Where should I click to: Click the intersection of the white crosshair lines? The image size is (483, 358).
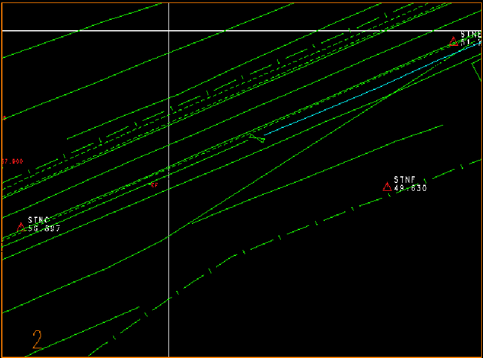click(168, 30)
